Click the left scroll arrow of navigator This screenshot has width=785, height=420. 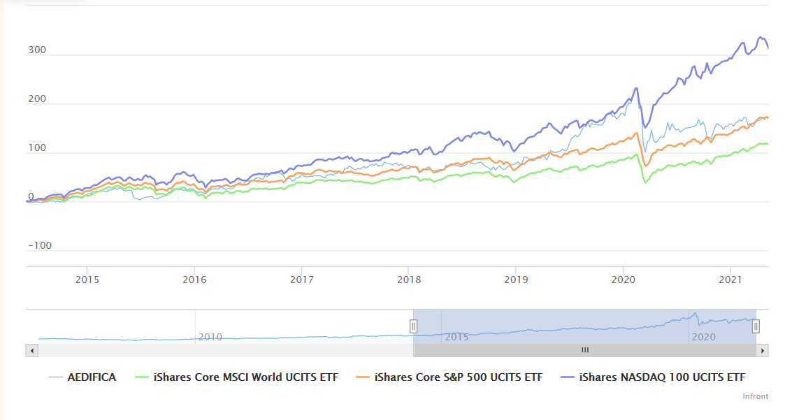pyautogui.click(x=32, y=350)
